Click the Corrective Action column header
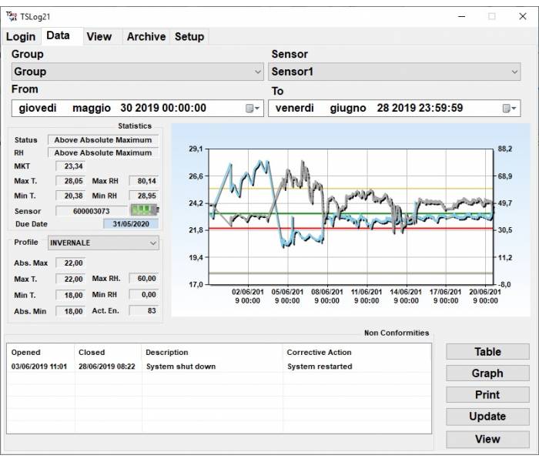 point(319,353)
